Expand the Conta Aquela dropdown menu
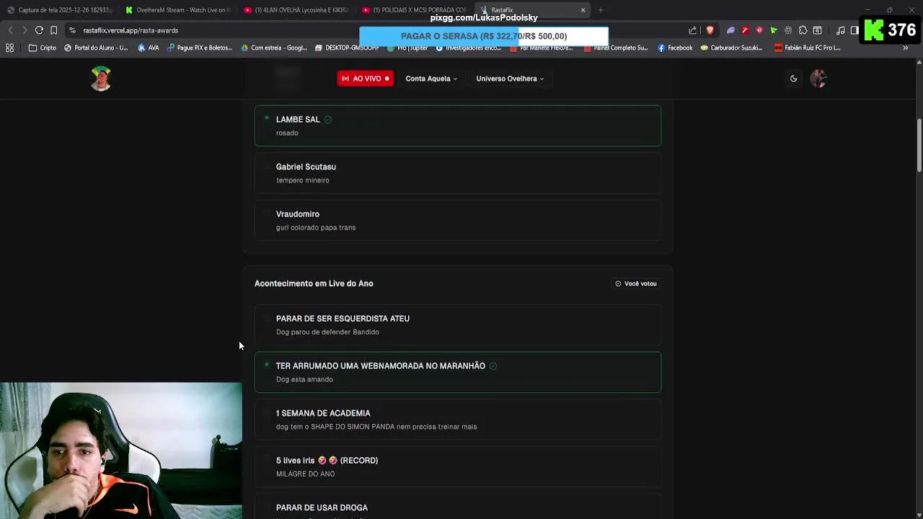Screen dimensions: 923x519 [x=431, y=79]
